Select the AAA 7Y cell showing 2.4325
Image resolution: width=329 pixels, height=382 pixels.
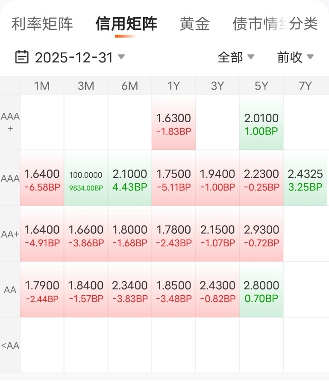pyautogui.click(x=305, y=179)
